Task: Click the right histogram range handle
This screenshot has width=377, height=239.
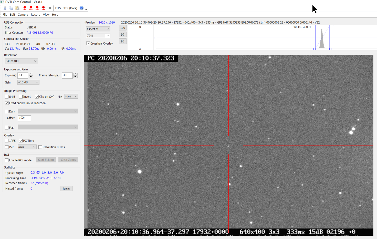Action: (330, 49)
